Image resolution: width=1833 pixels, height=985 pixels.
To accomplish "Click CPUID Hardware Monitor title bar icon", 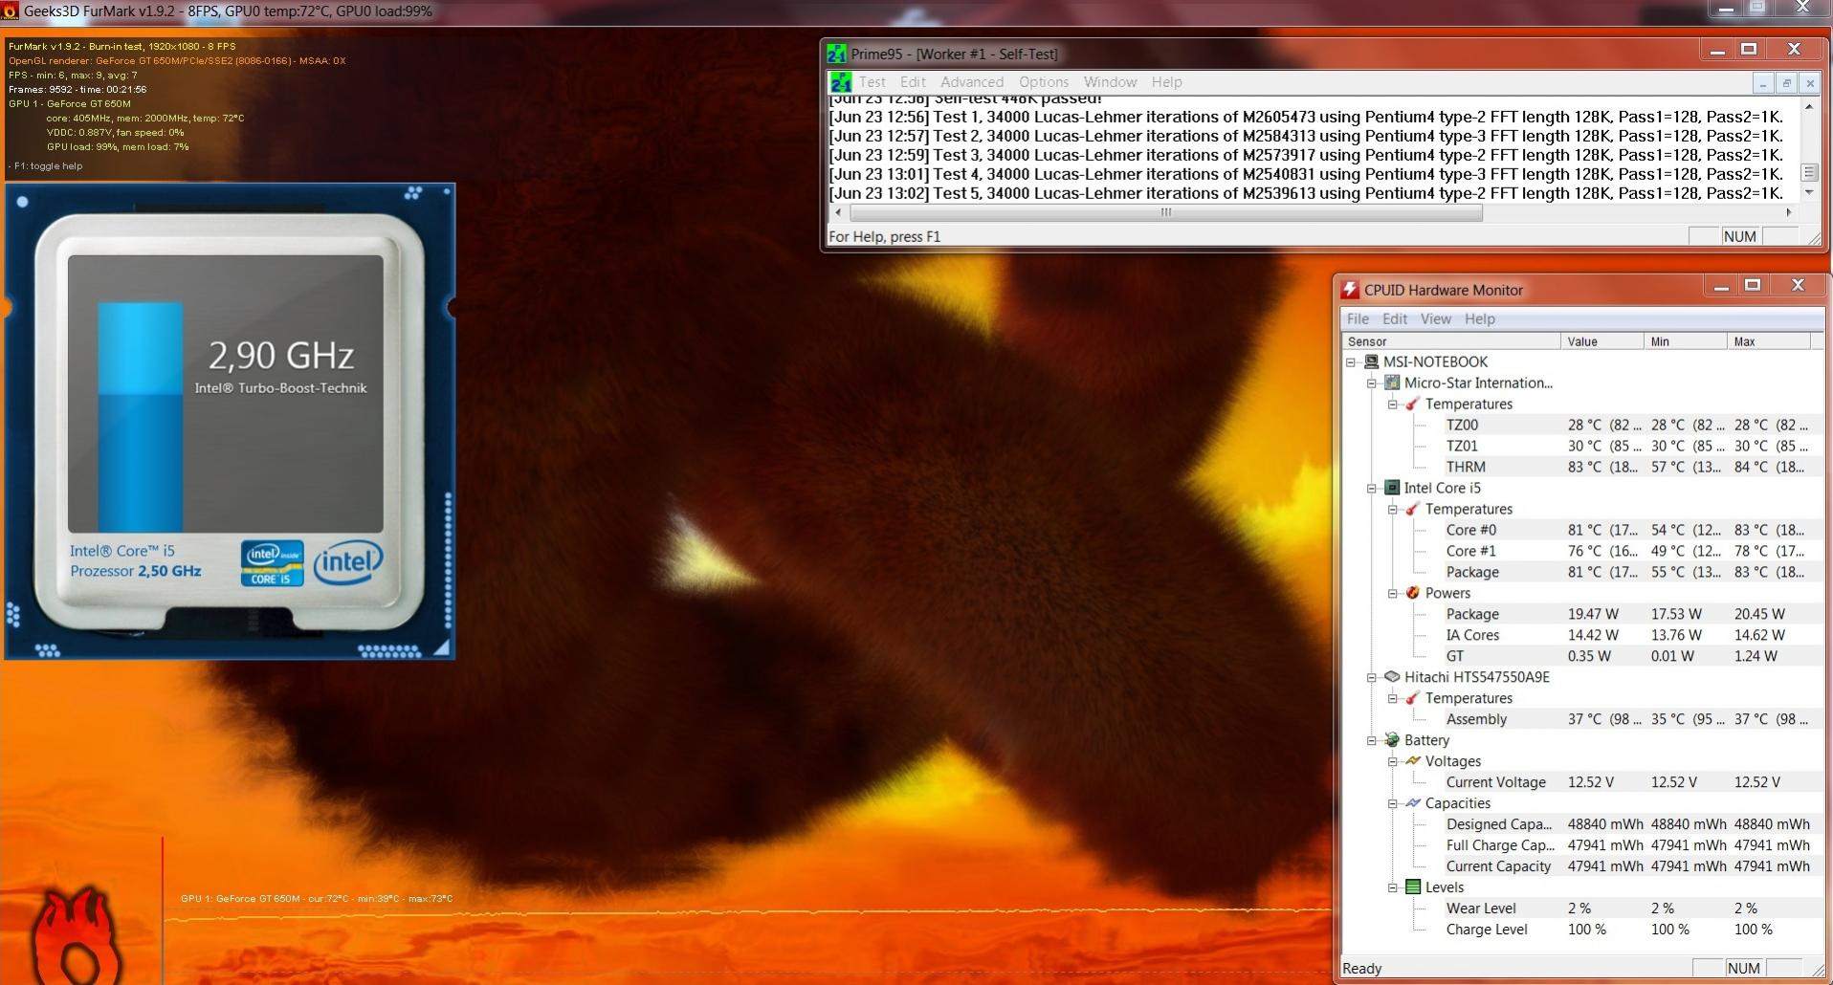I will 1350,290.
